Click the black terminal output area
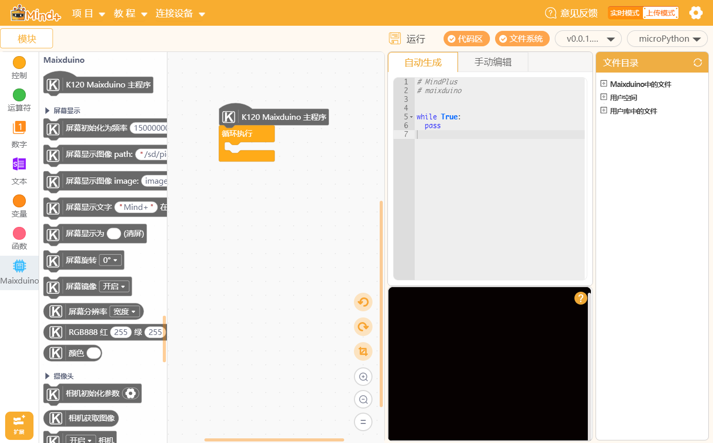 pyautogui.click(x=488, y=364)
